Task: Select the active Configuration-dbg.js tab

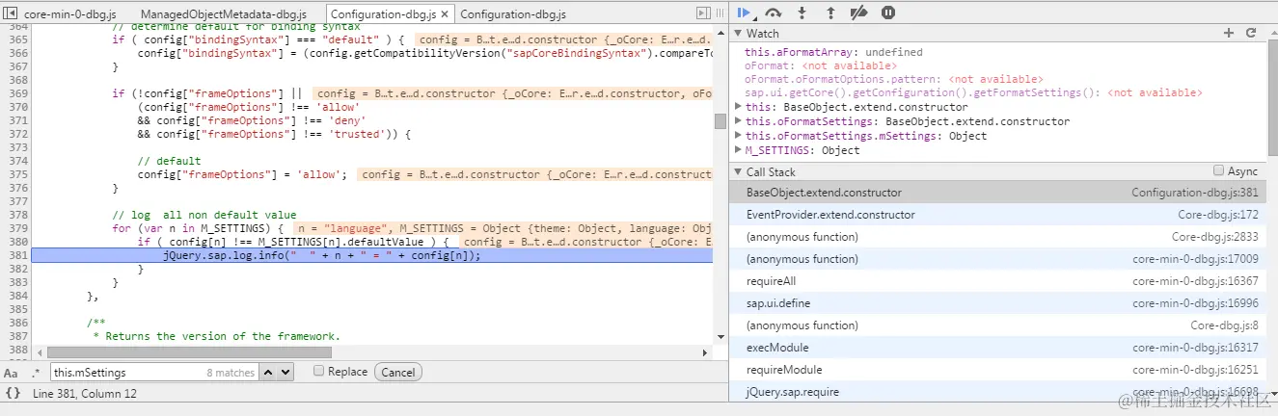Action: pyautogui.click(x=382, y=14)
